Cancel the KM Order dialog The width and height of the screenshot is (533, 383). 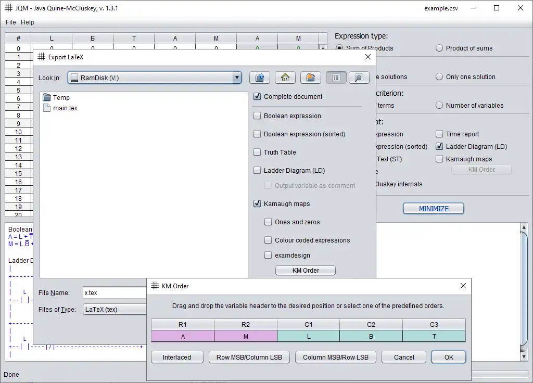(404, 357)
